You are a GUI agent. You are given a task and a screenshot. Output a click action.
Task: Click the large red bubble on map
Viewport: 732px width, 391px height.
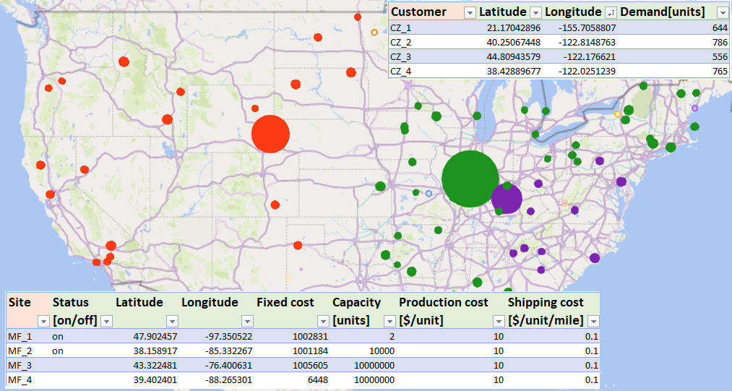pyautogui.click(x=270, y=134)
